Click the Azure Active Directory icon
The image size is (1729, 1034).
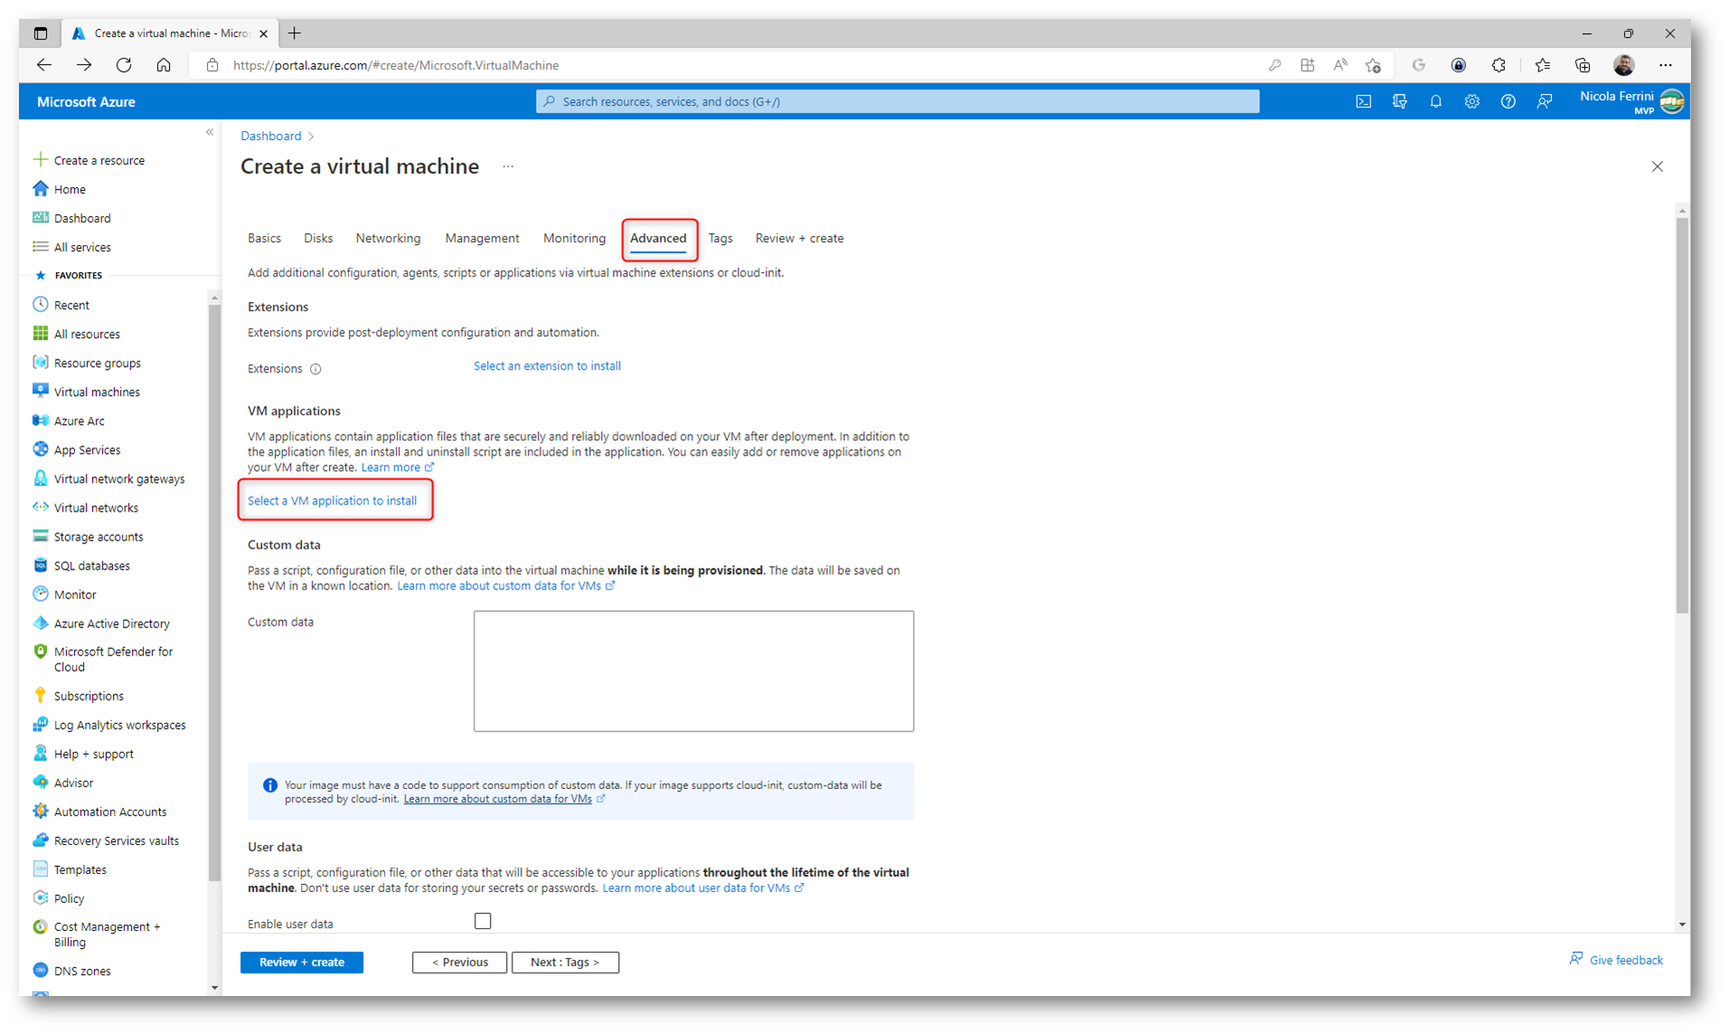[40, 623]
